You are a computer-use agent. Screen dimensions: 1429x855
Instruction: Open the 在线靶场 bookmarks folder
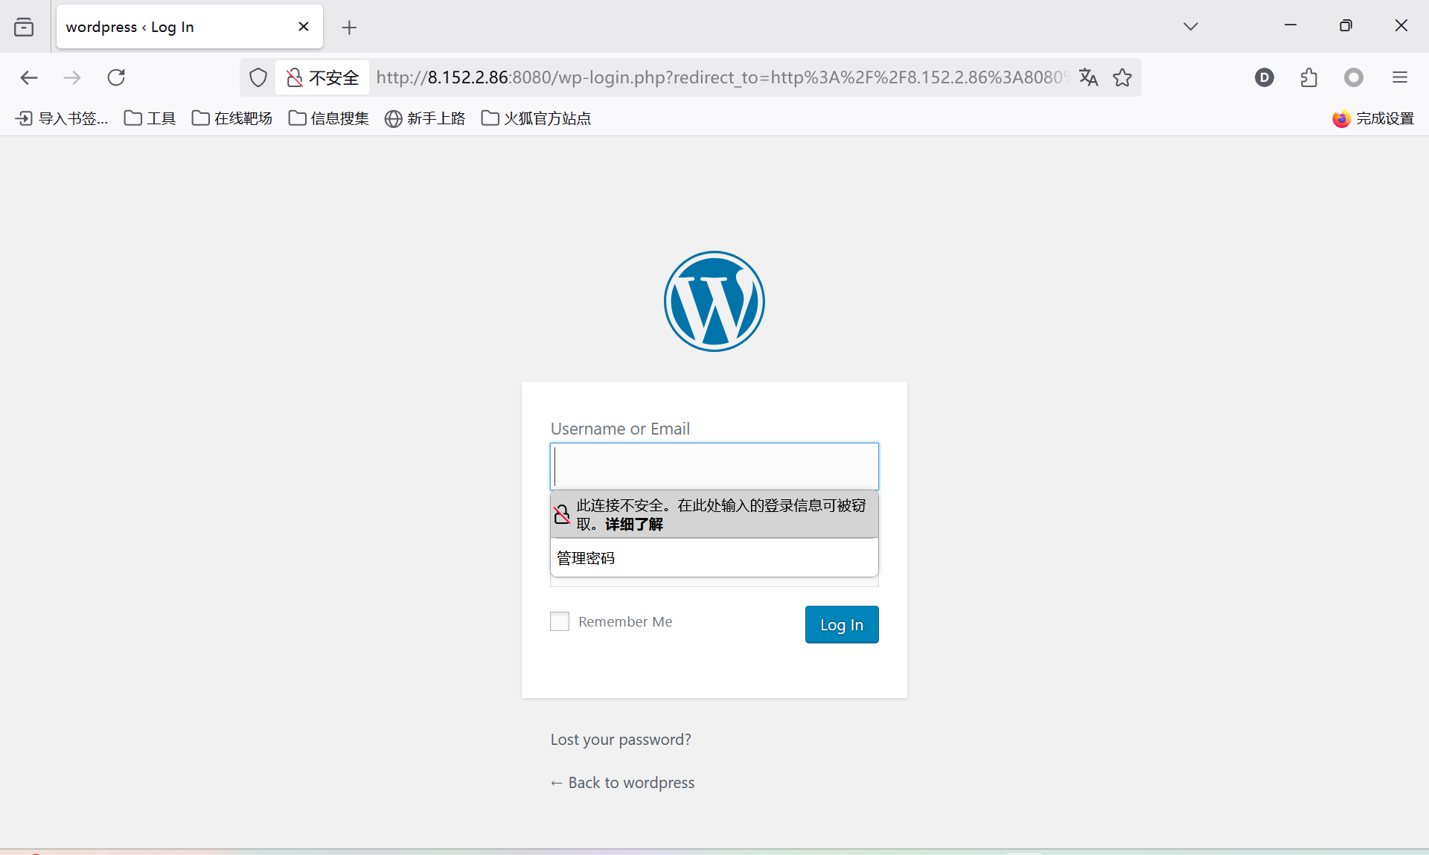pyautogui.click(x=232, y=118)
